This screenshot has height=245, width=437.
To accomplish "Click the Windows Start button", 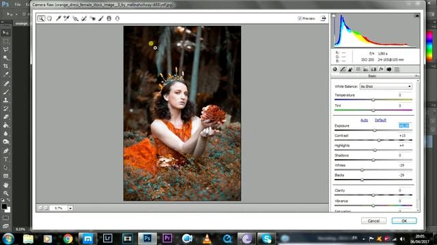I will tap(8, 239).
